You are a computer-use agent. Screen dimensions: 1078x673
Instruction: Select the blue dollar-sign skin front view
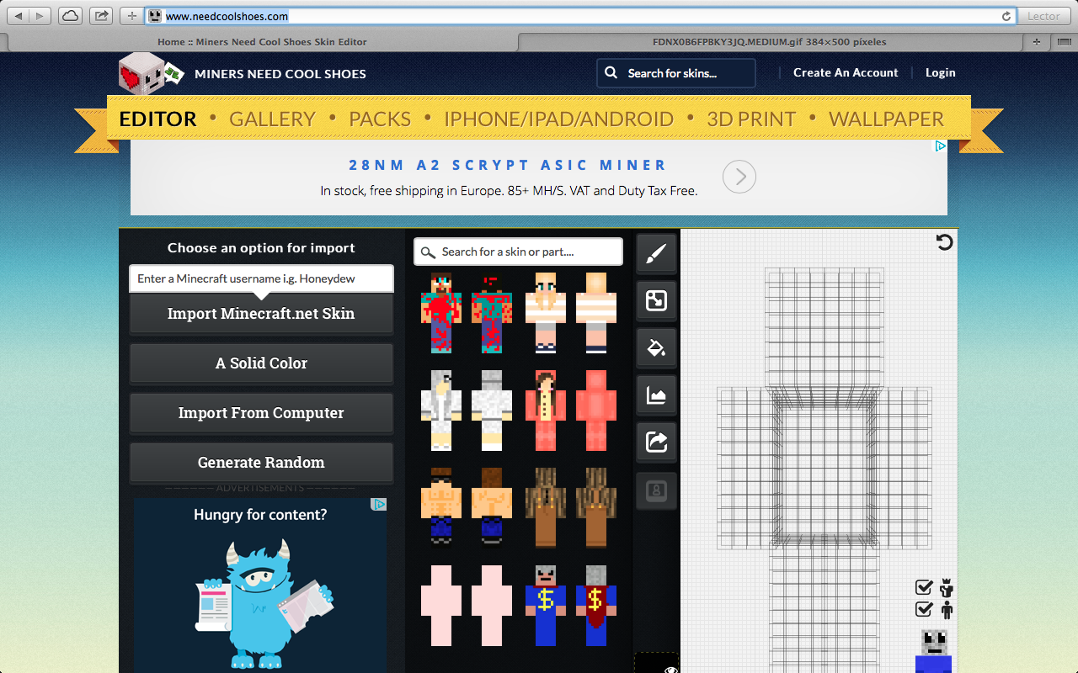(546, 605)
